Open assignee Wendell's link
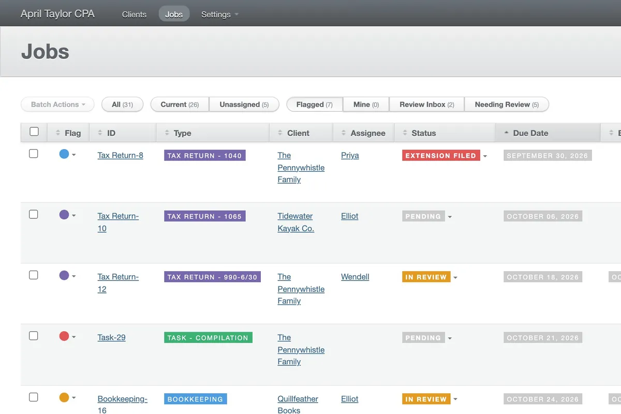 [355, 277]
